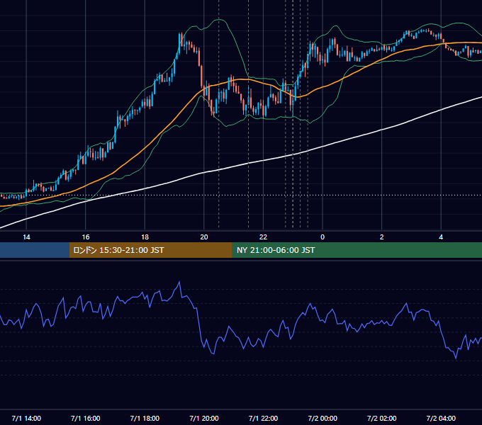Click hour label 0 on upper axis
Screen dimensions: 482x425
click(x=323, y=237)
